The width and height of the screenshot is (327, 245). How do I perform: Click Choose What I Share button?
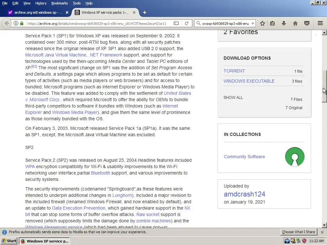(x=299, y=232)
